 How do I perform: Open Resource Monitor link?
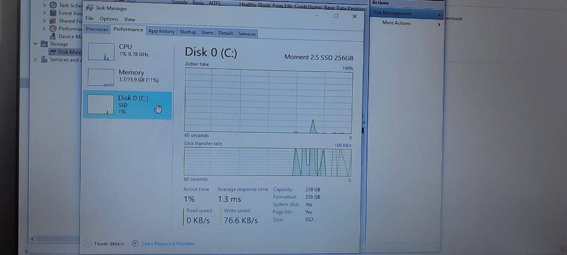(x=167, y=243)
